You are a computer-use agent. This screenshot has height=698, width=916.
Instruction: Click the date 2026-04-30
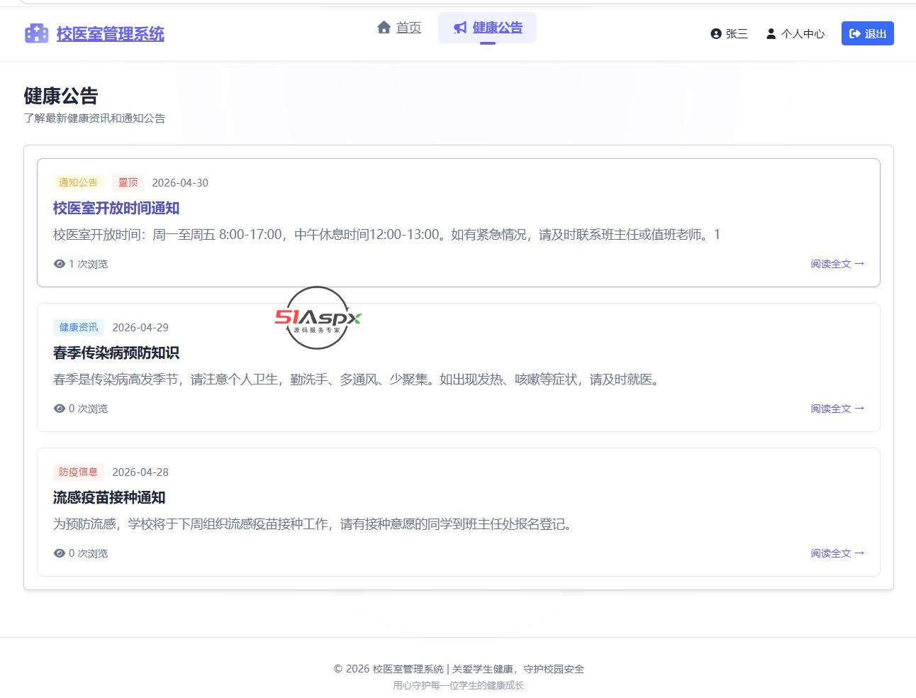point(180,182)
